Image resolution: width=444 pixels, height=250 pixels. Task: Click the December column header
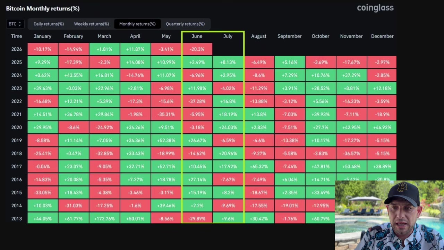(x=382, y=36)
